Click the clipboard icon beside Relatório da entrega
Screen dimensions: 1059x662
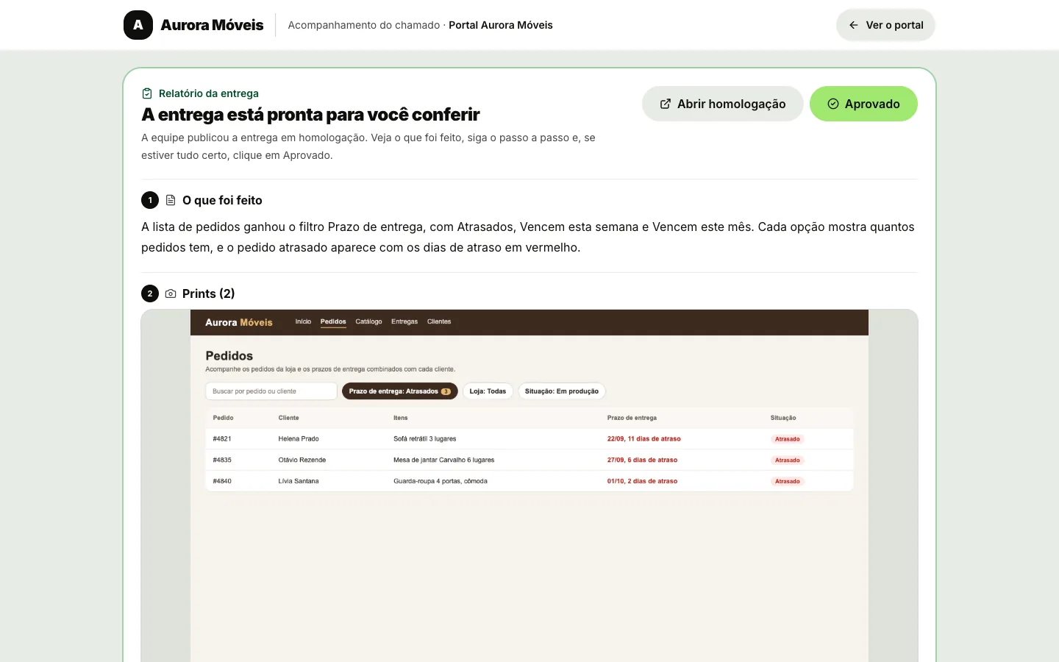pyautogui.click(x=147, y=93)
